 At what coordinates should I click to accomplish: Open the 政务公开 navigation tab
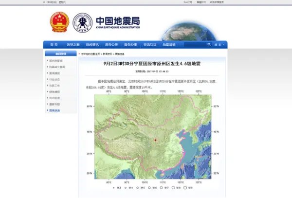111,45
